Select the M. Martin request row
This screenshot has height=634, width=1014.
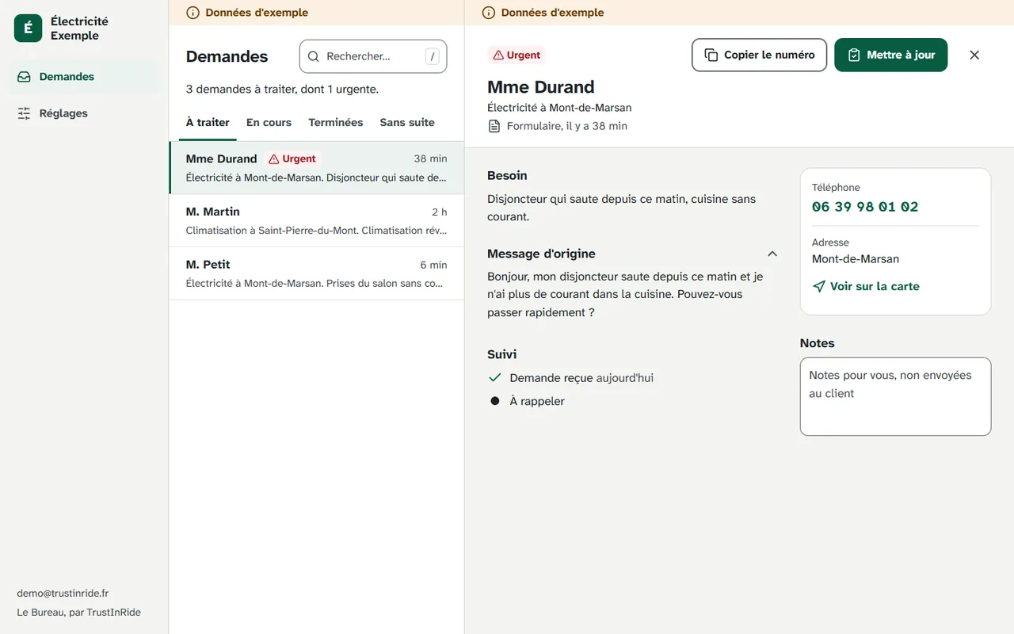(x=317, y=221)
